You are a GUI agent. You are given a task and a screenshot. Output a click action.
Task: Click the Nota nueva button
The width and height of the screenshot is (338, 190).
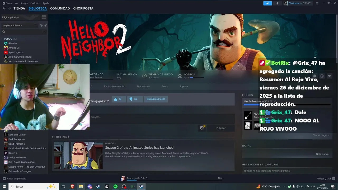point(322,154)
